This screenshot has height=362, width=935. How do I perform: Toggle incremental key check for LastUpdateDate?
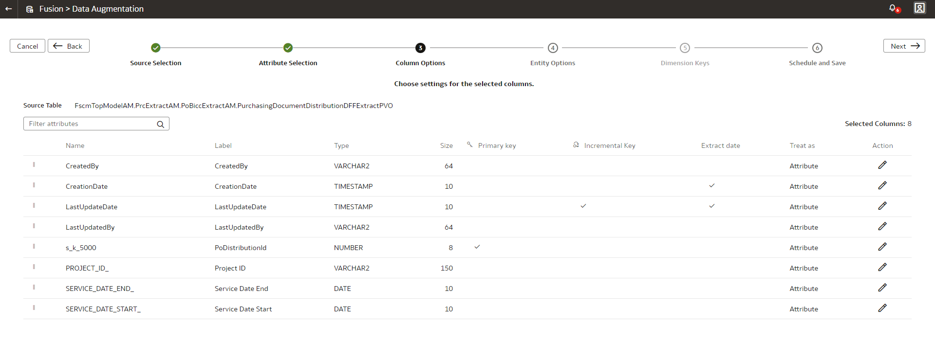583,206
